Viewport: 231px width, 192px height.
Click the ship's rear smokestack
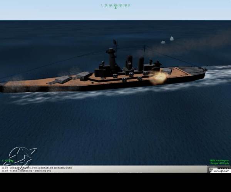pos(141,64)
